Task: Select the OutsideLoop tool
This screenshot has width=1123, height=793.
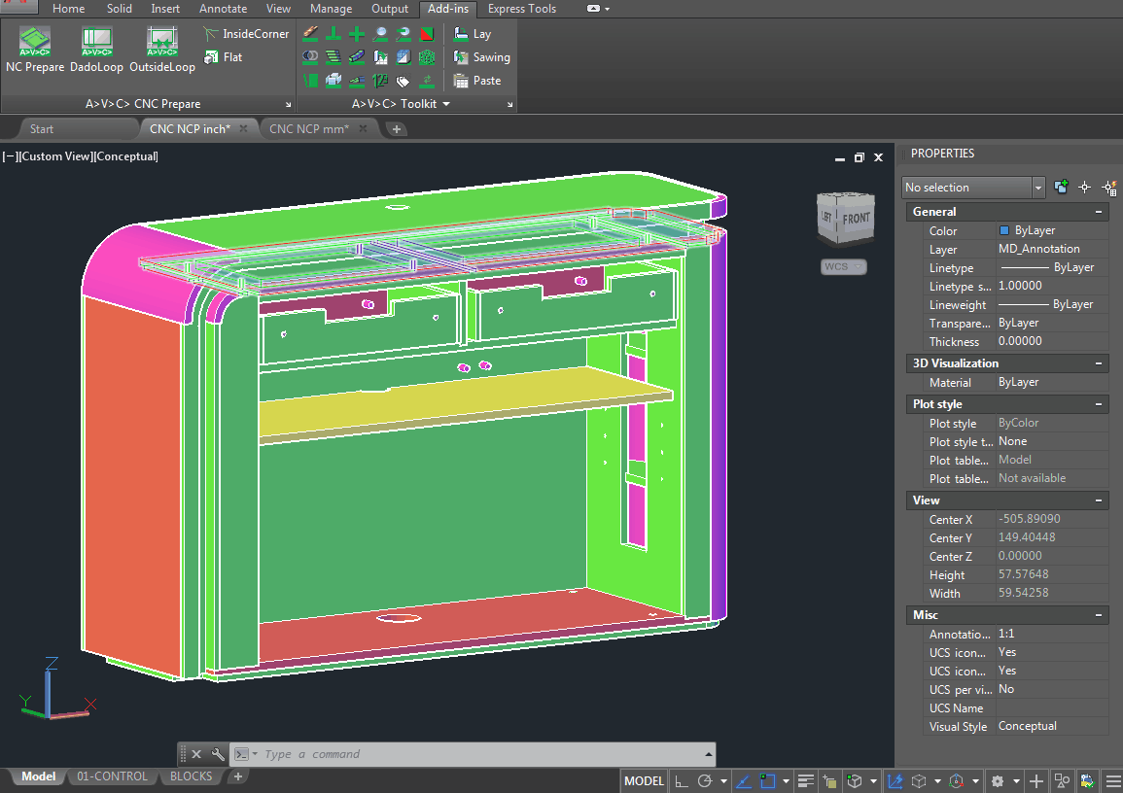Action: (x=162, y=42)
